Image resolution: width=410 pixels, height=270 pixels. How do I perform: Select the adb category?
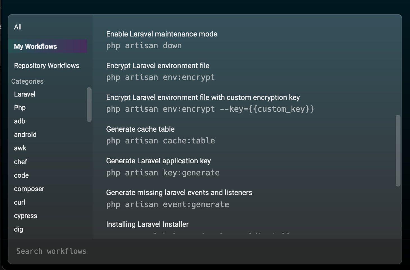tap(20, 121)
